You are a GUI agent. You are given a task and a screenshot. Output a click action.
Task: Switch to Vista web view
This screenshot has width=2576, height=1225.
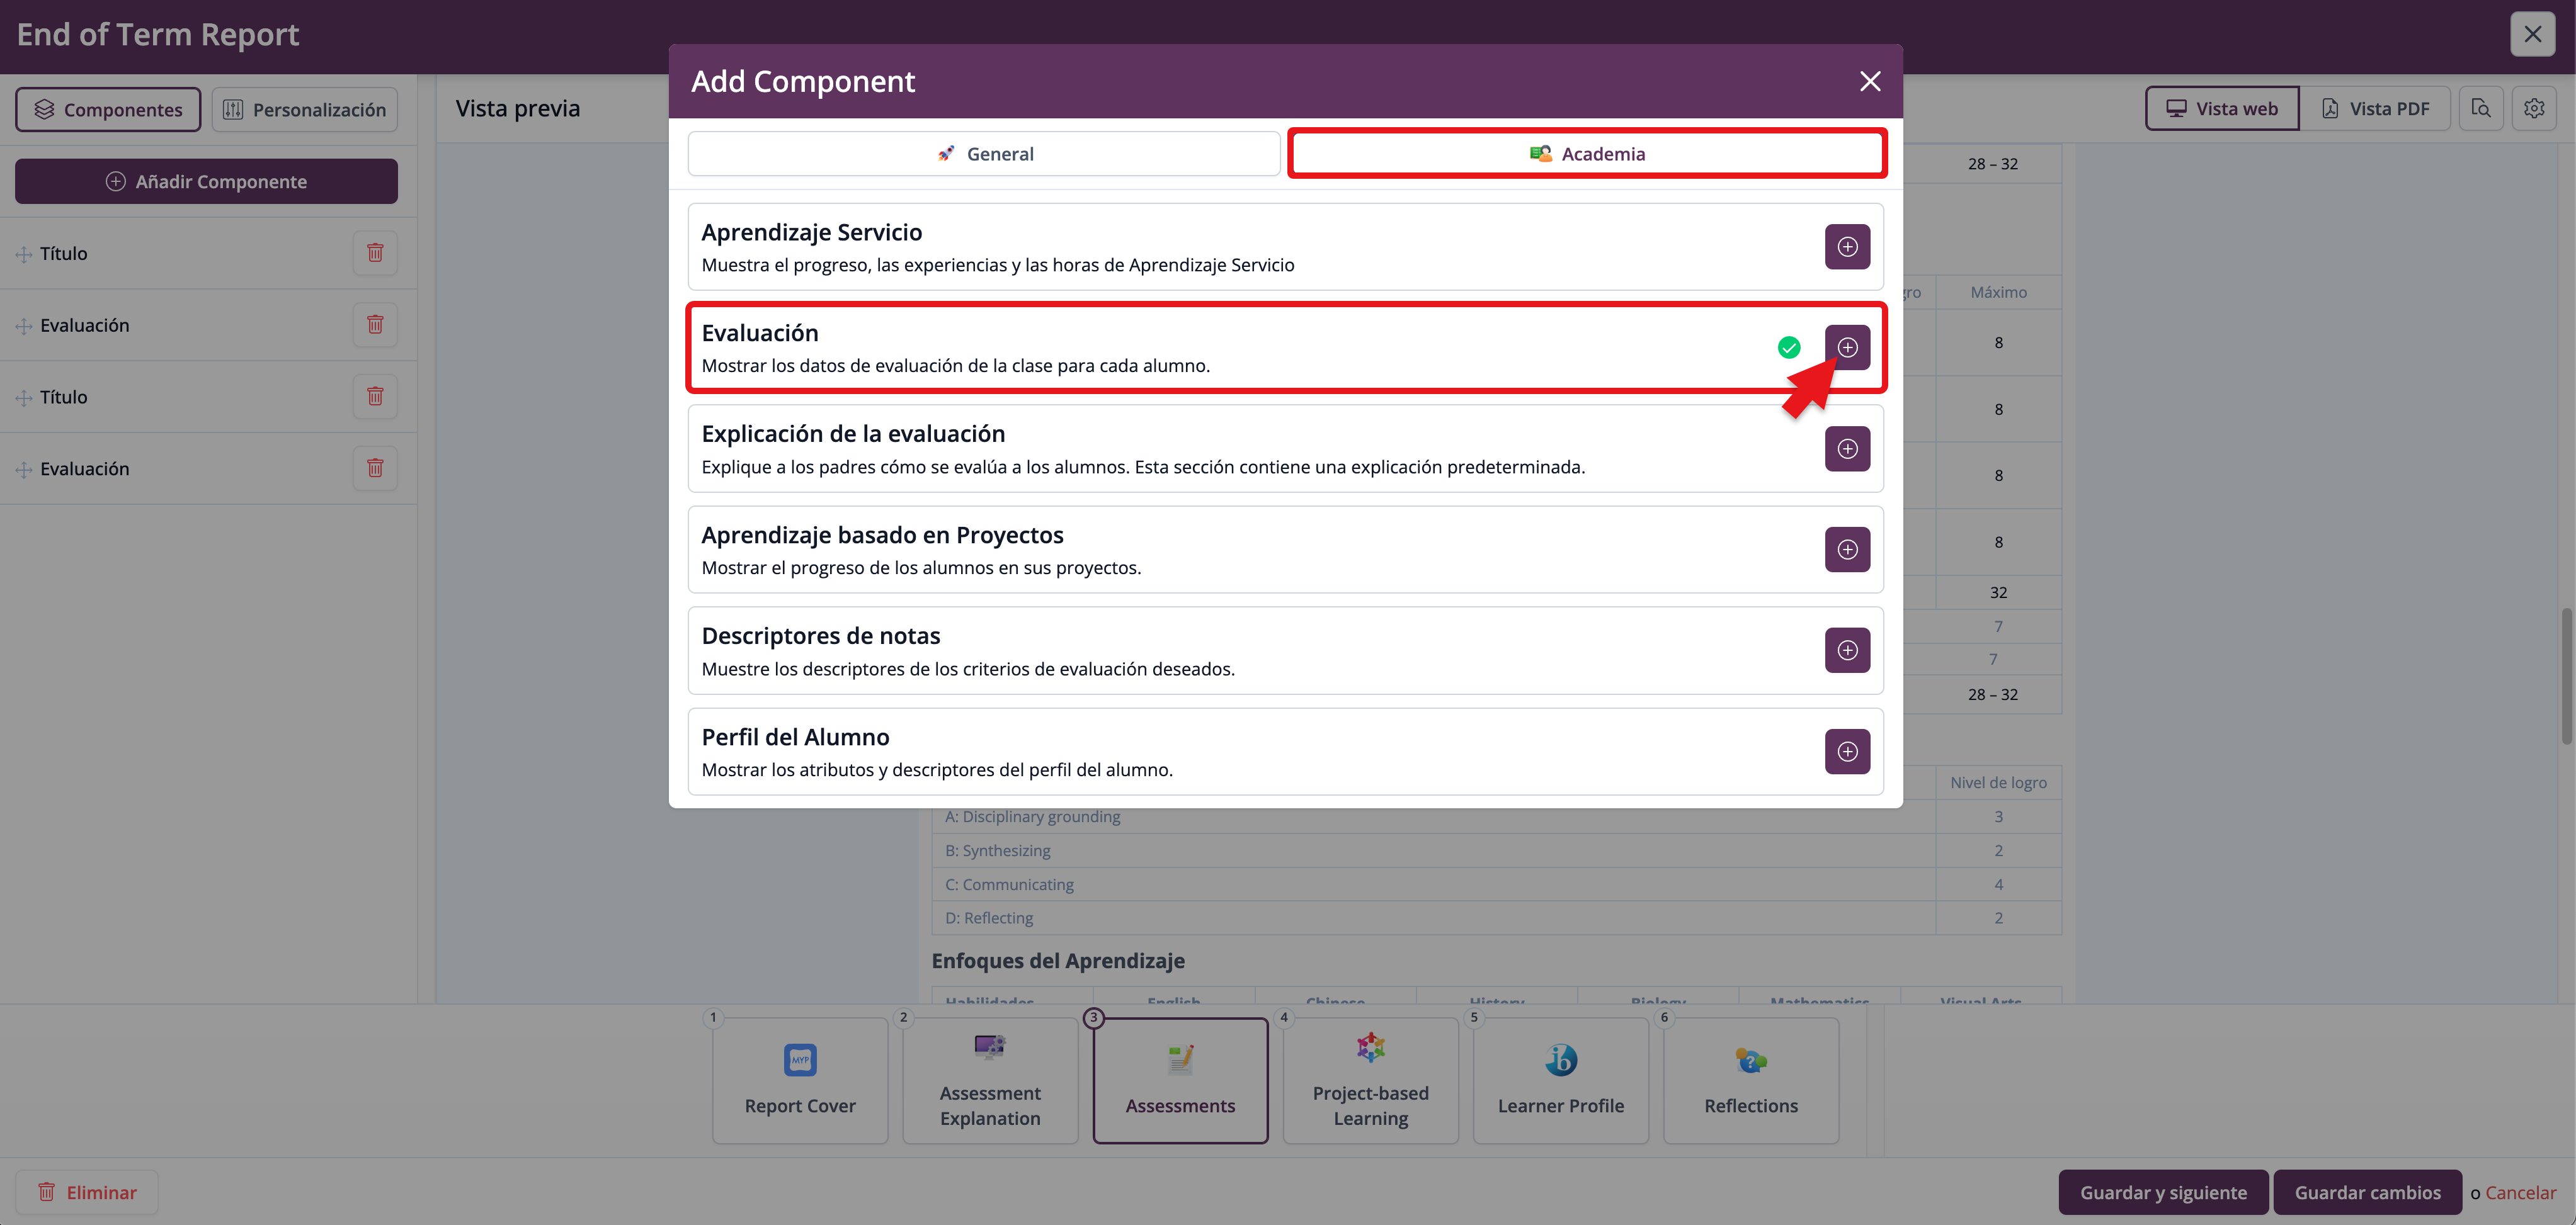coord(2221,109)
